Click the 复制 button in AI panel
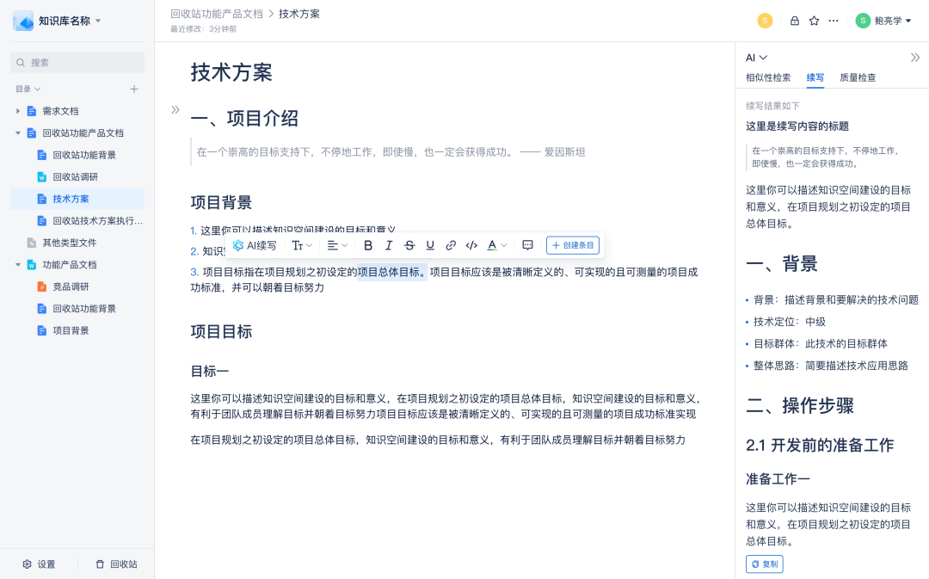 (764, 564)
